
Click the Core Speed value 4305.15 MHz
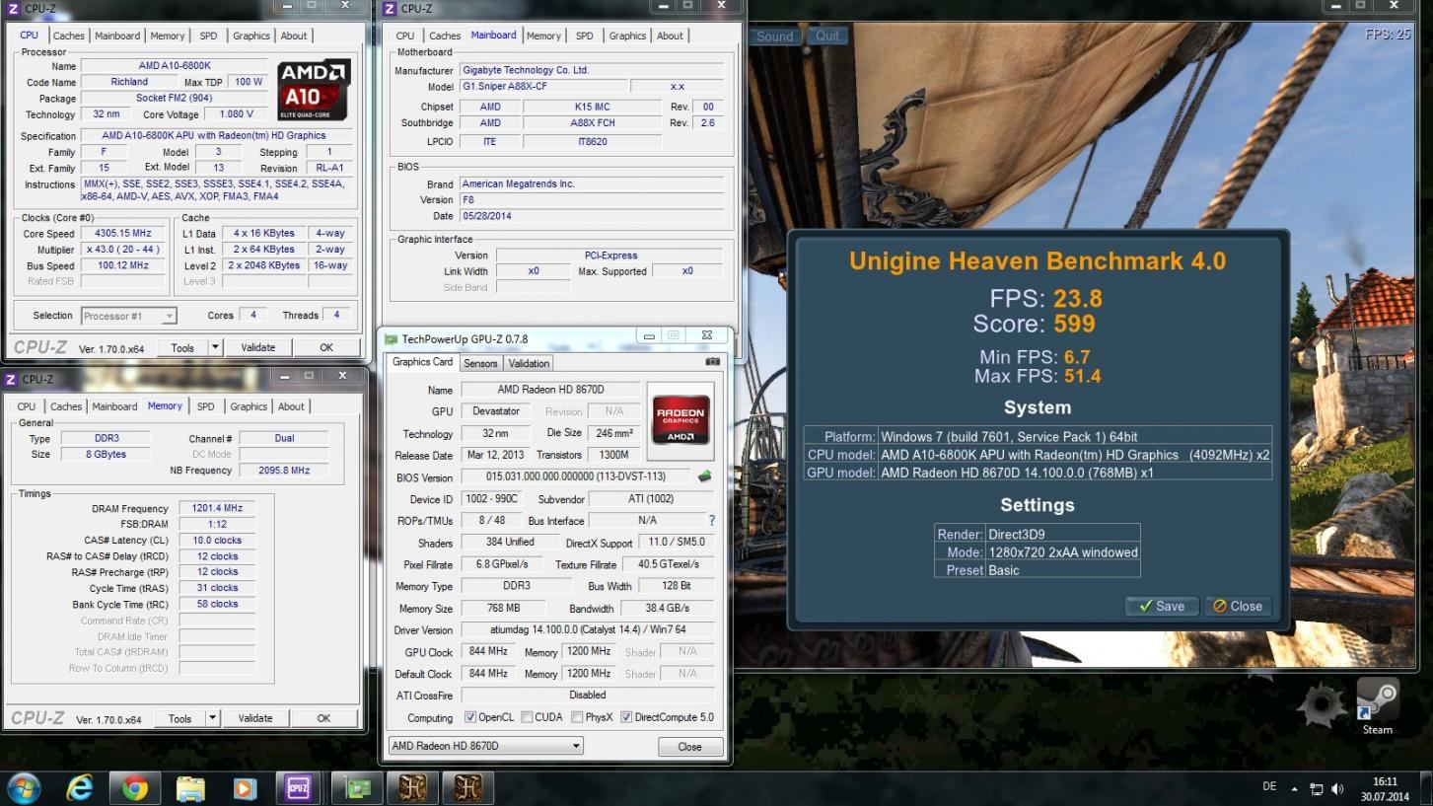point(122,234)
